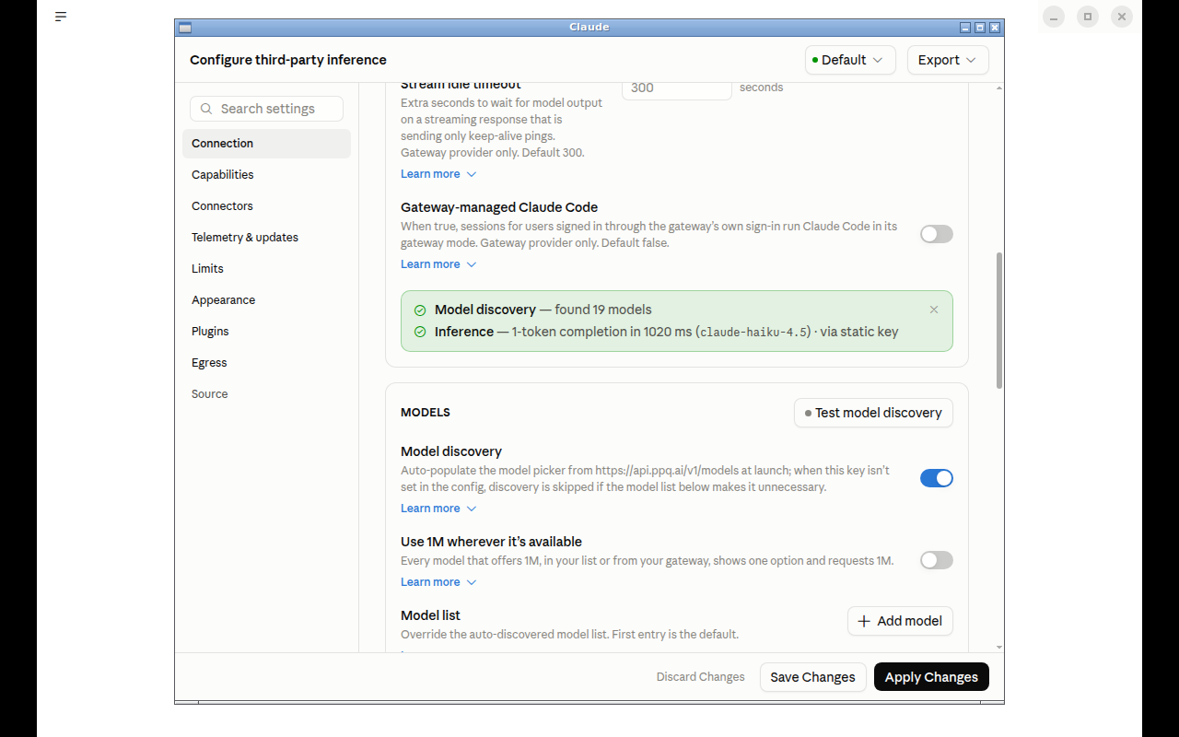The width and height of the screenshot is (1179, 737).
Task: Disable the Model discovery toggle
Action: (937, 478)
